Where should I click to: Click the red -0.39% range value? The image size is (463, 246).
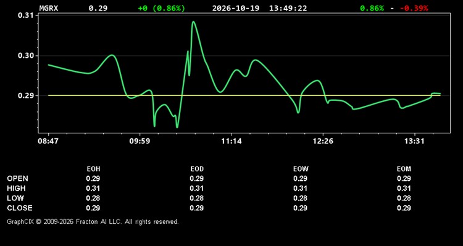(x=414, y=8)
